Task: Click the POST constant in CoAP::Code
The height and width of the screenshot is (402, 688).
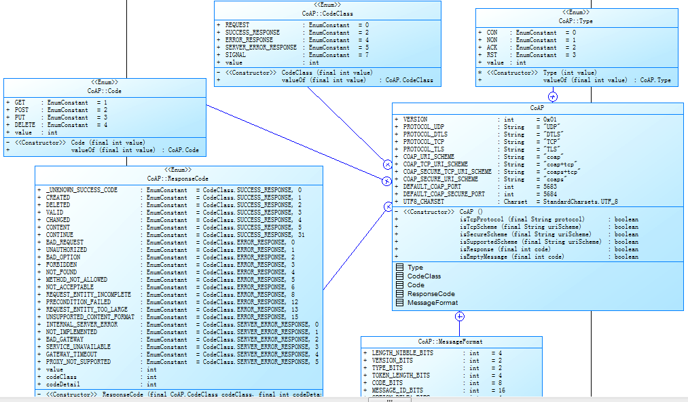Action: 56,110
